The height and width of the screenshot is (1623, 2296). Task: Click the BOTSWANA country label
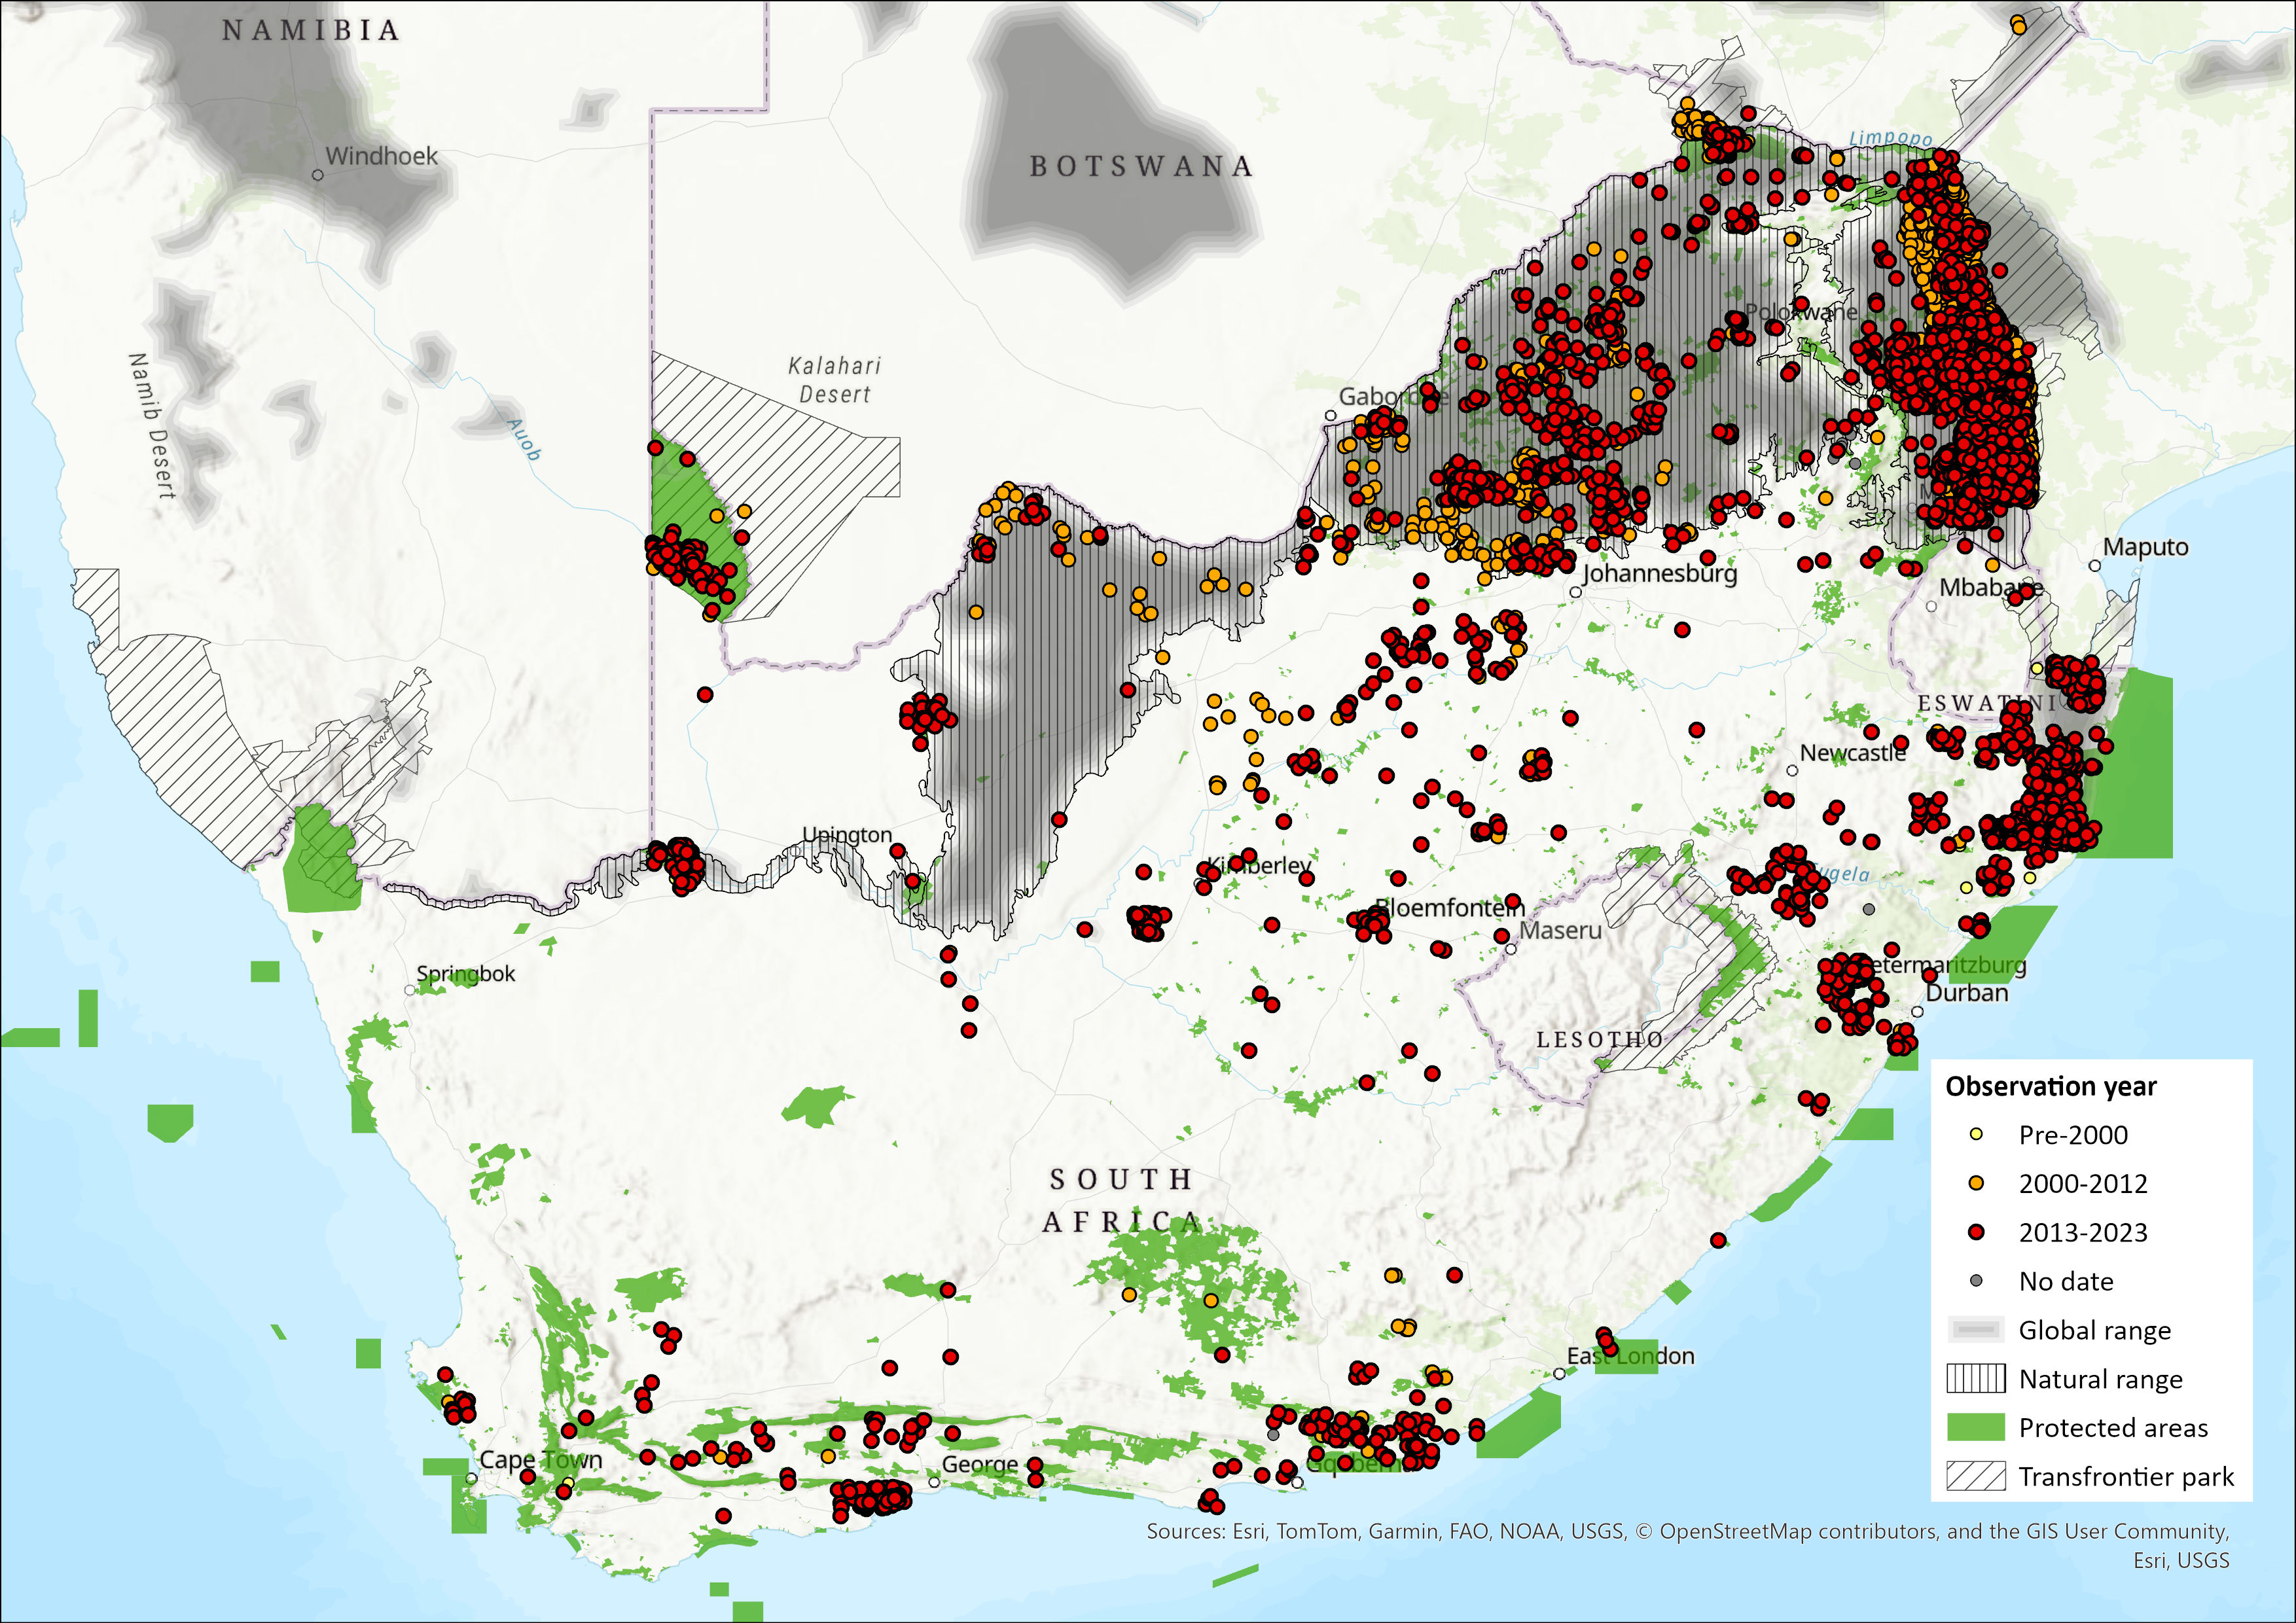click(1141, 166)
